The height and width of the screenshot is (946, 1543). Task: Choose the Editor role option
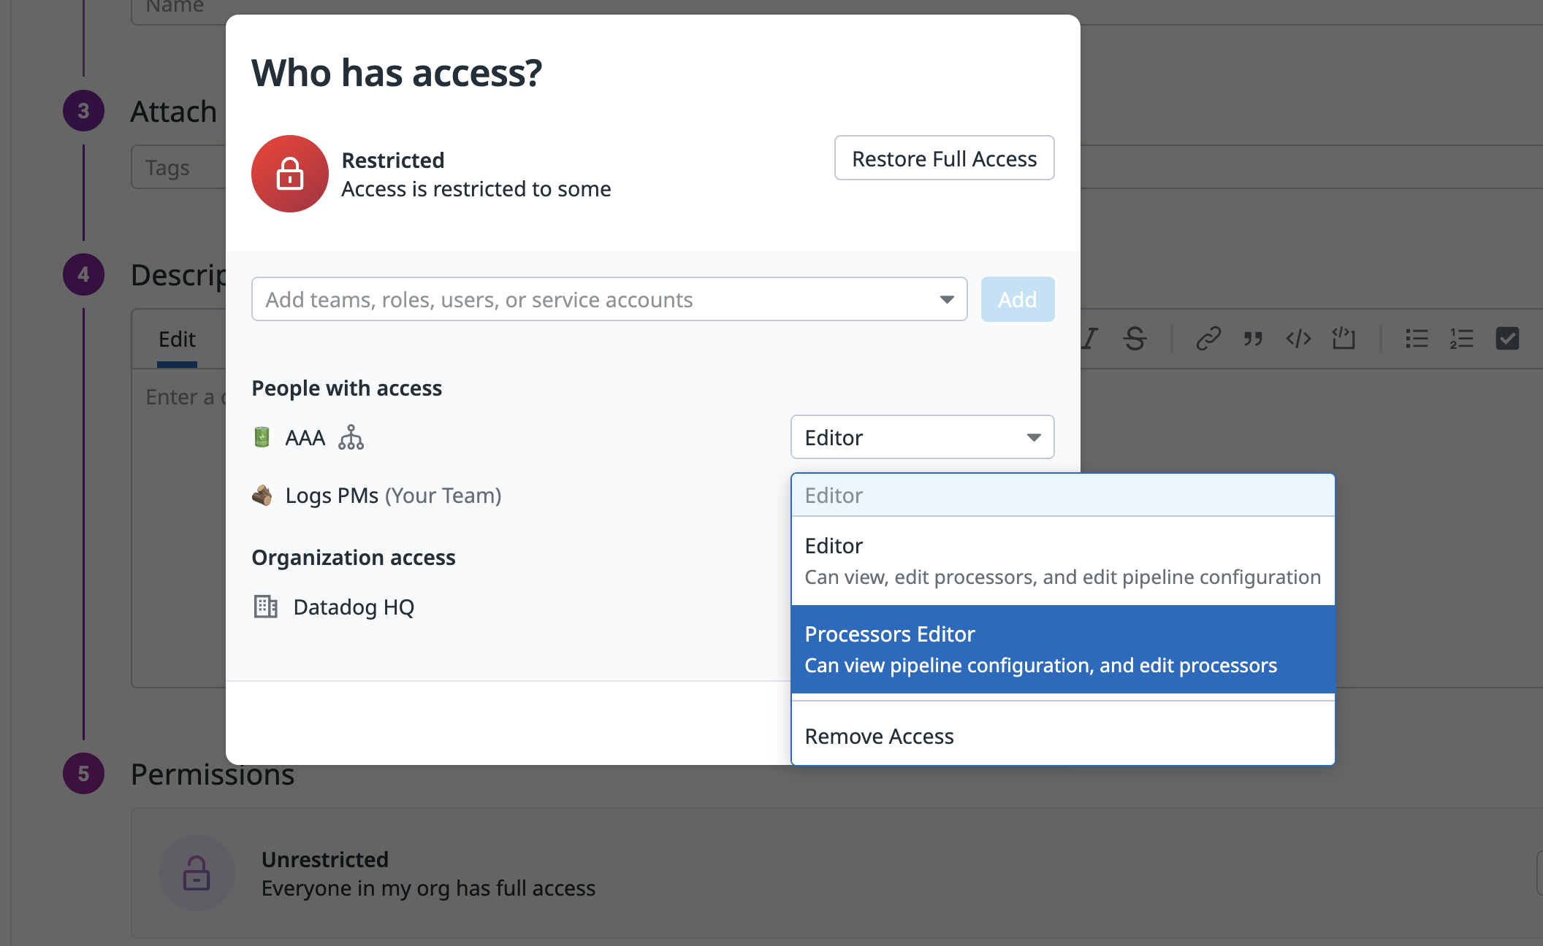tap(1063, 561)
